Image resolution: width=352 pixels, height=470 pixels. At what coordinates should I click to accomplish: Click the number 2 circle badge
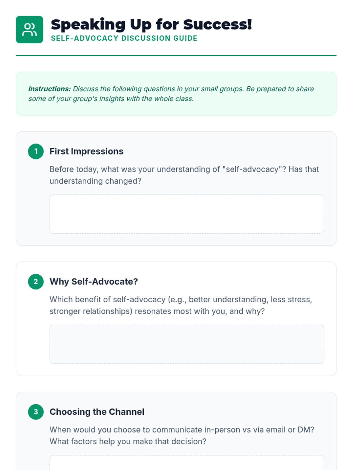(36, 281)
